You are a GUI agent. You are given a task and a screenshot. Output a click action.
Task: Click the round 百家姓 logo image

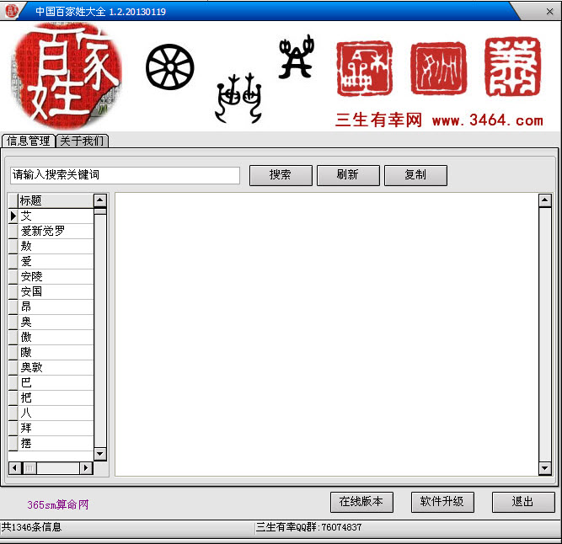[x=68, y=75]
